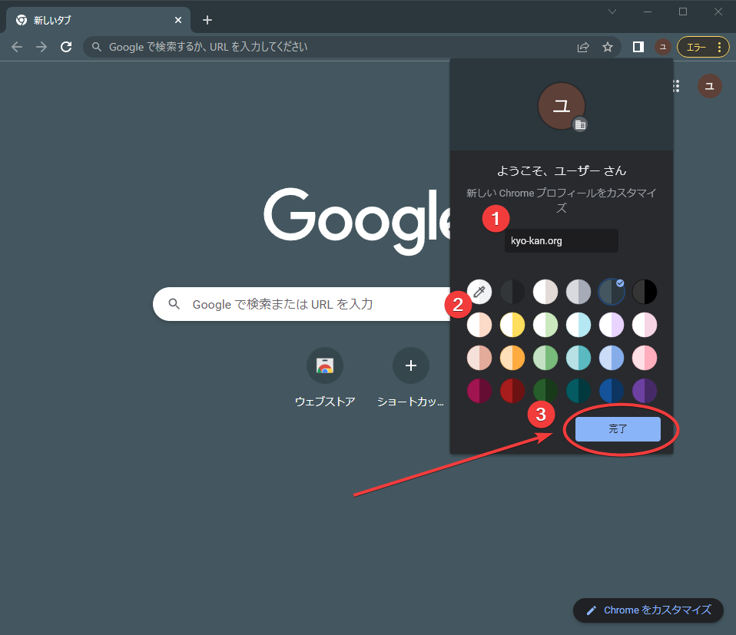
Task: Click the search magnifier in Google search box
Action: click(x=174, y=304)
